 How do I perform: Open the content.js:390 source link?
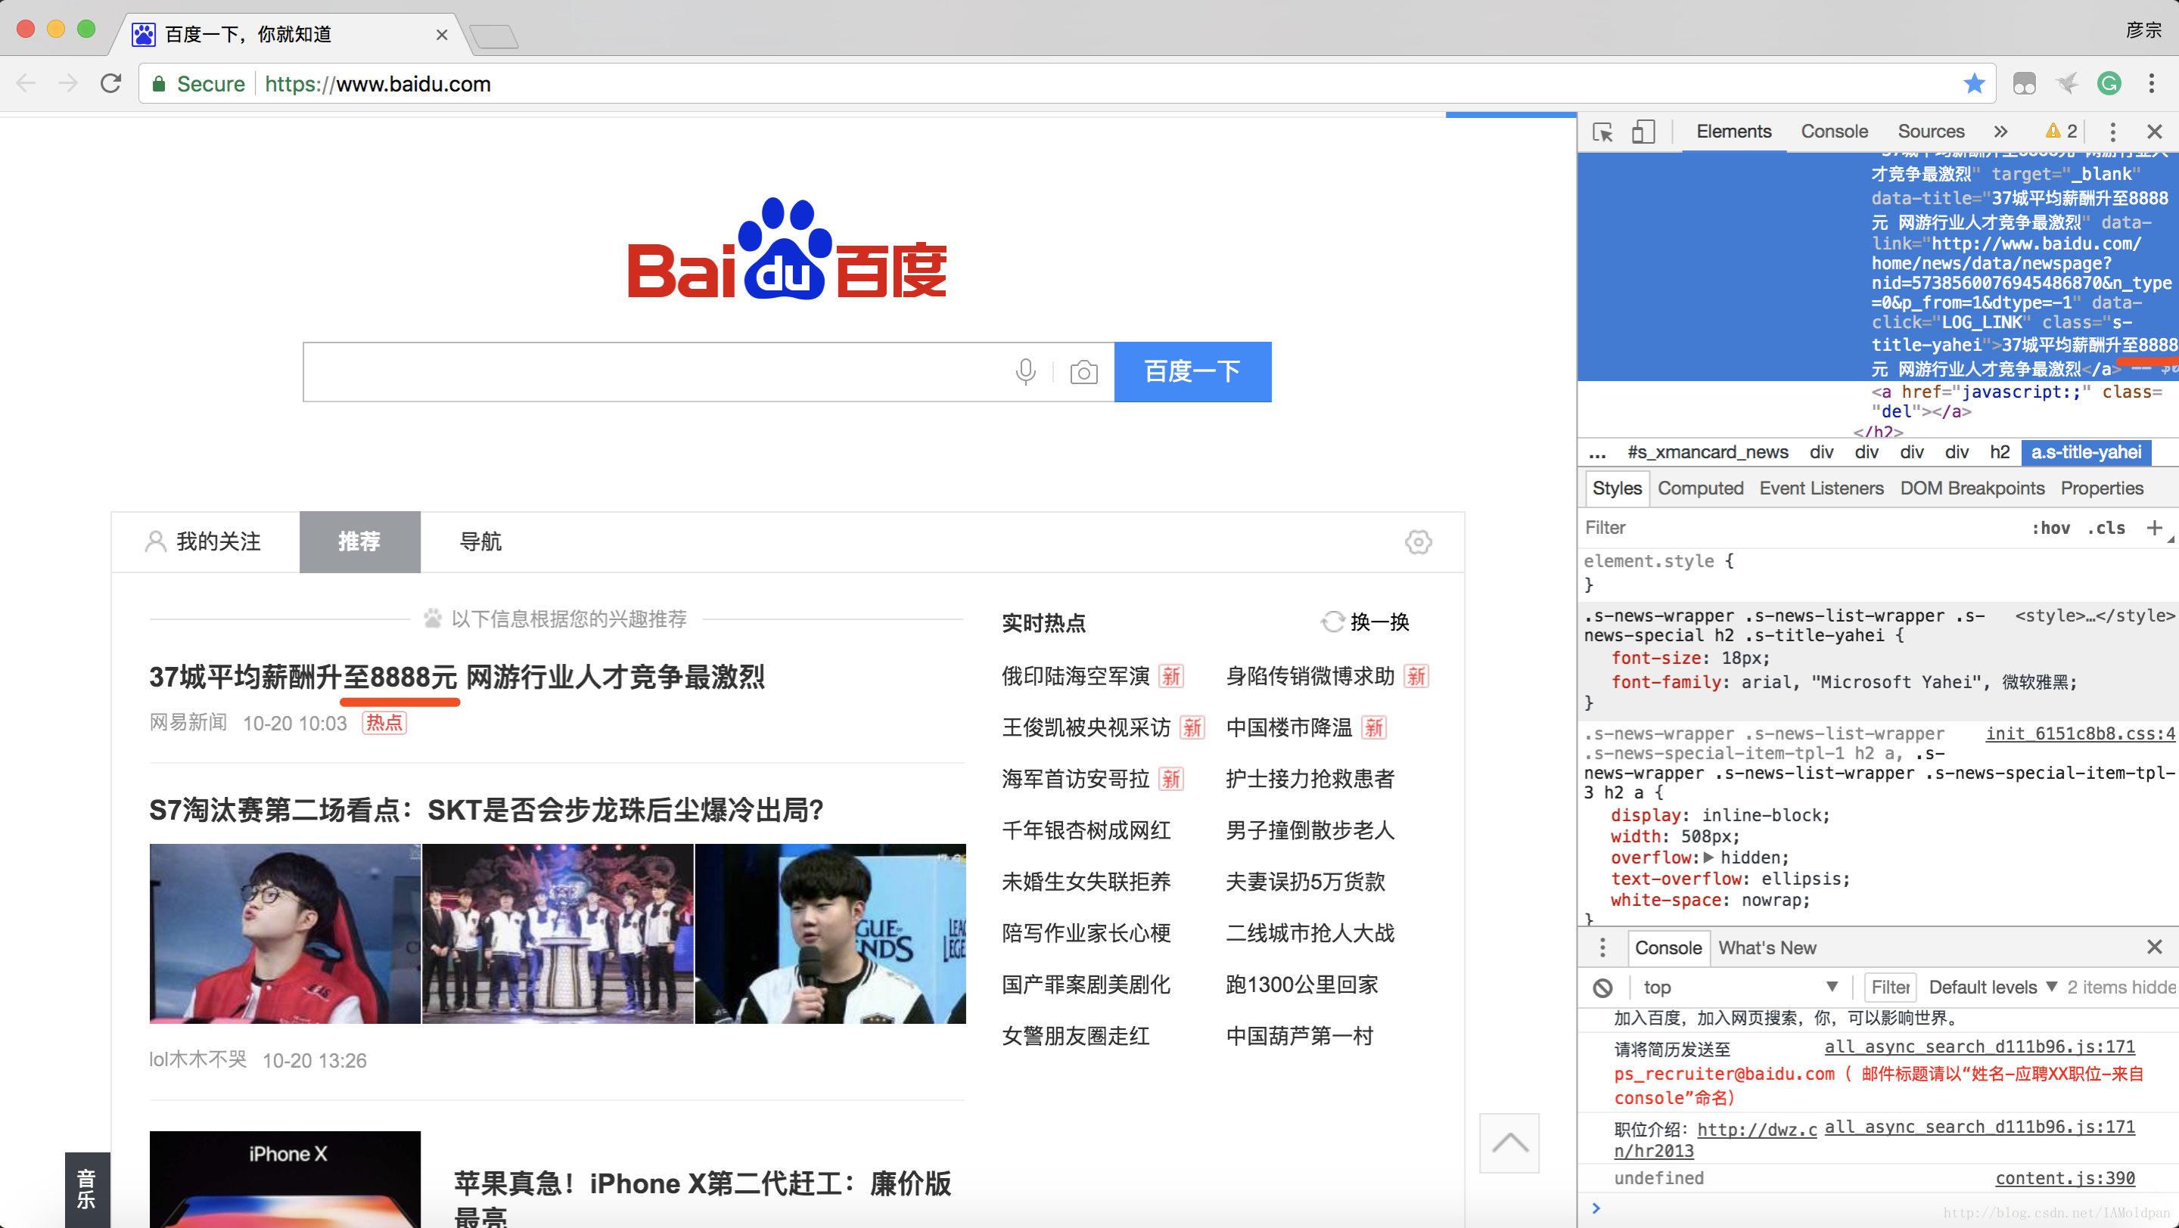coord(2064,1178)
